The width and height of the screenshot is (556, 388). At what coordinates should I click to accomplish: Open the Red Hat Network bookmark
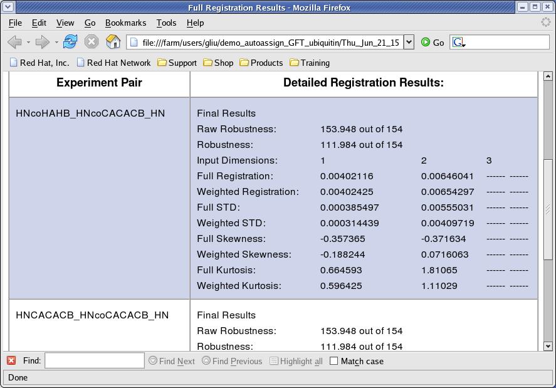point(113,63)
